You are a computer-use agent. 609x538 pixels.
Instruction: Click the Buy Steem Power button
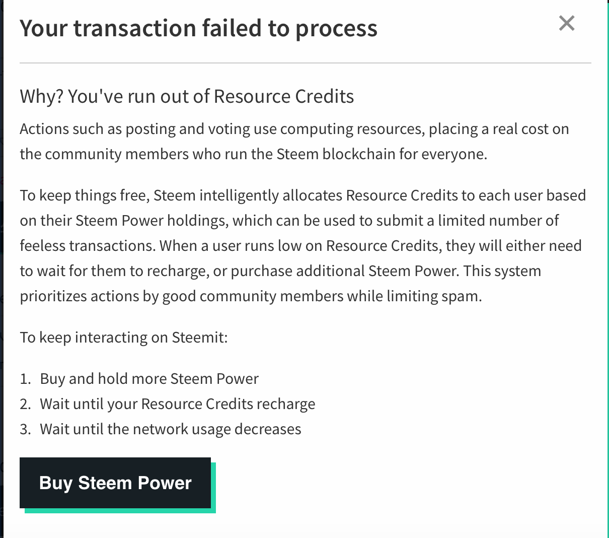pos(115,483)
